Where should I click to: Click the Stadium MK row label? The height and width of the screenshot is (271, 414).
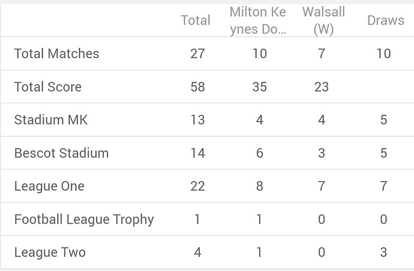point(50,120)
